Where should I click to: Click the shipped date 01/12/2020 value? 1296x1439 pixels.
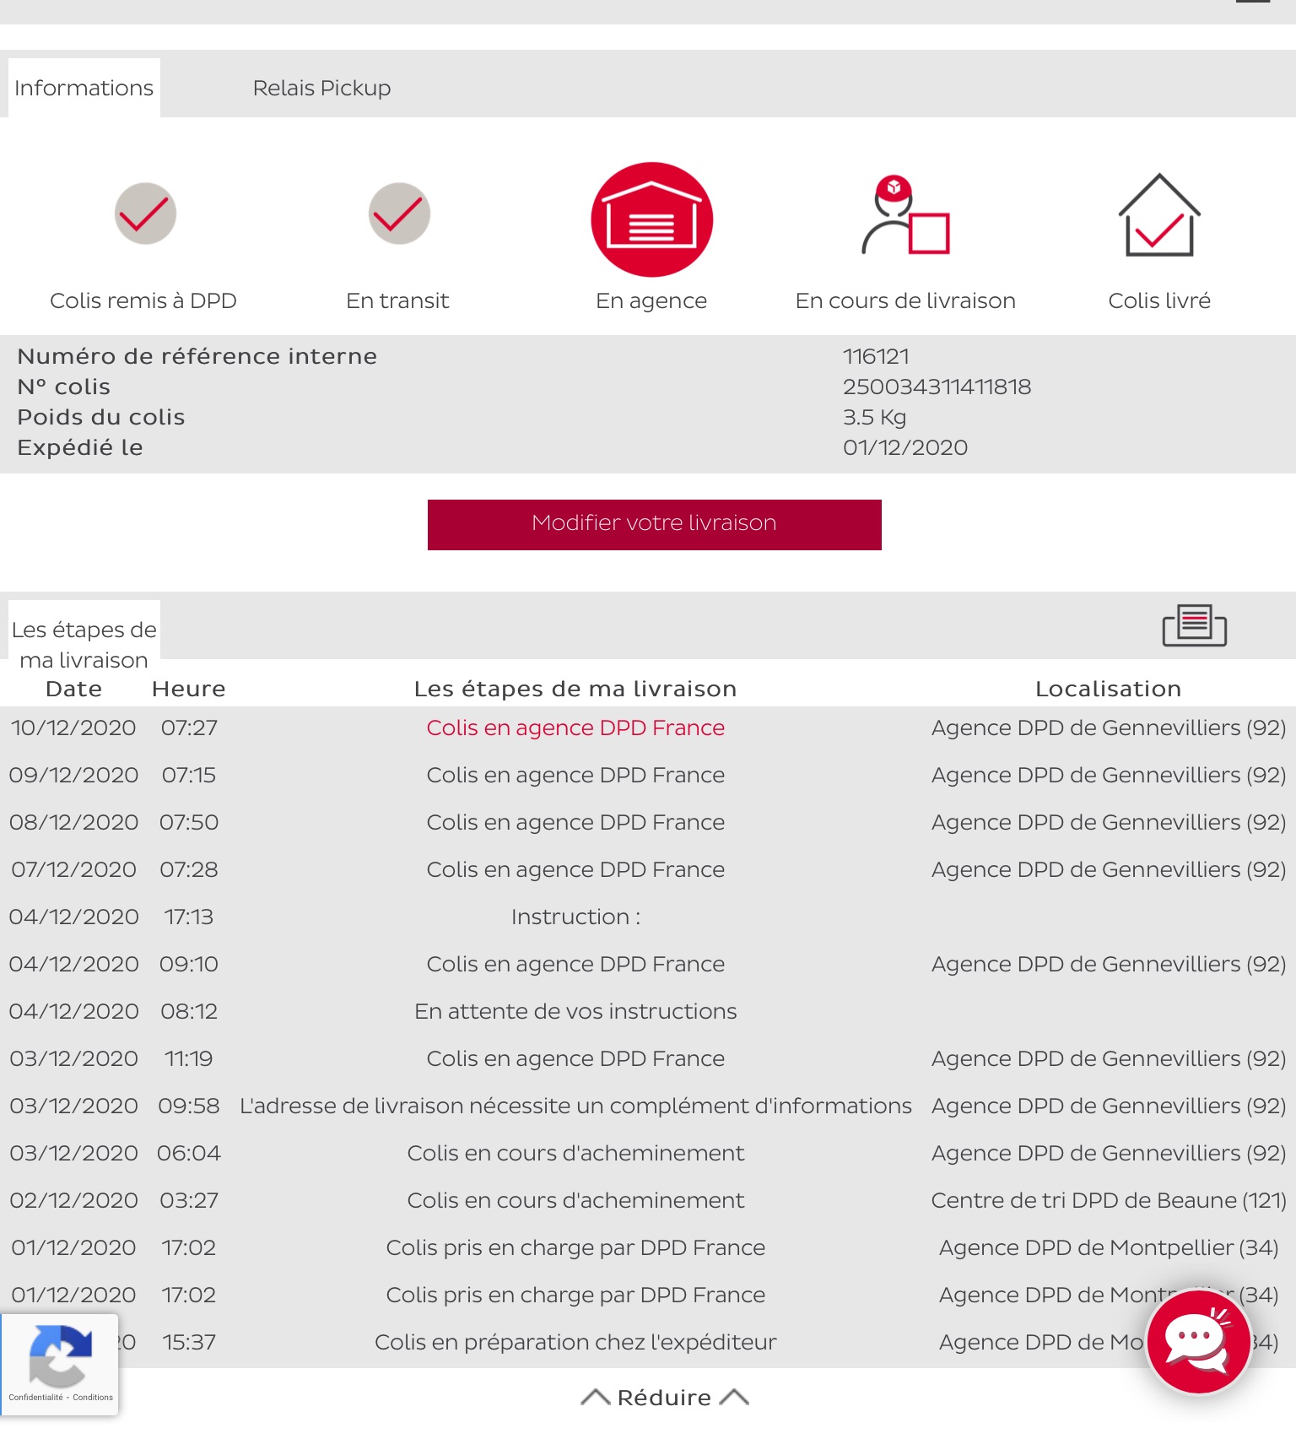905,447
